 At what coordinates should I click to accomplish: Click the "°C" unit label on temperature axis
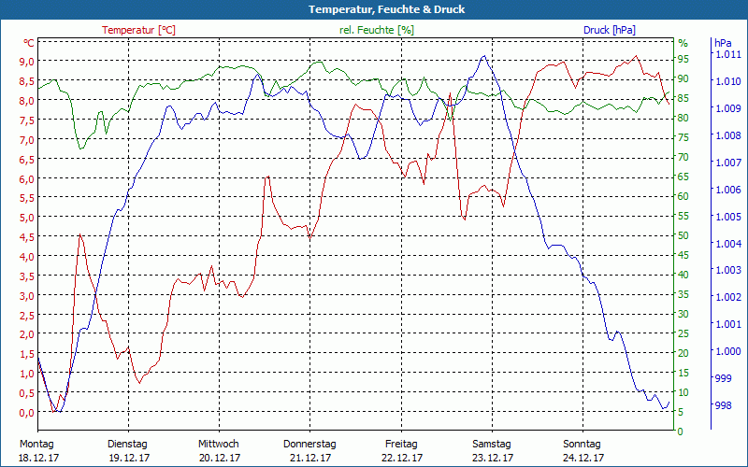pos(29,43)
